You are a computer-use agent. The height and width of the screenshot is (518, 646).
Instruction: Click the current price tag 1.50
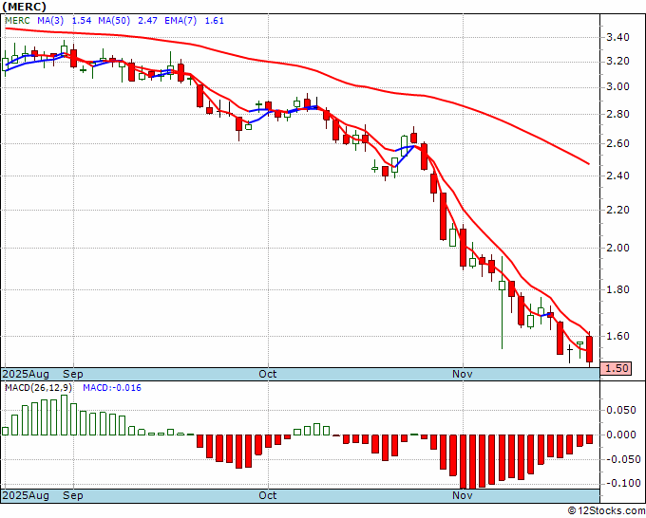pos(616,368)
